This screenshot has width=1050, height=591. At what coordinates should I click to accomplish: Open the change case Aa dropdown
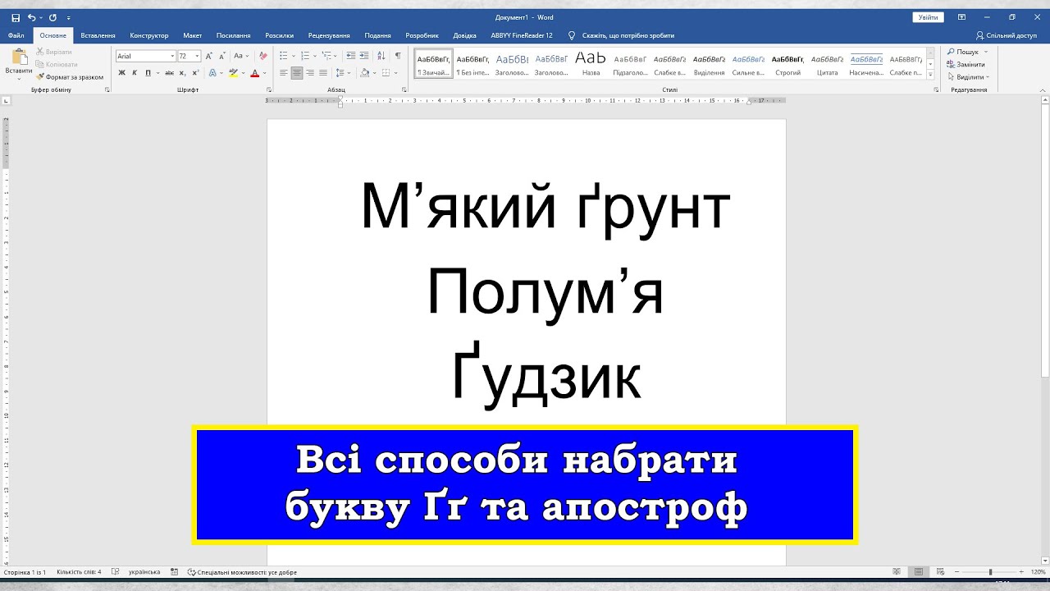[x=240, y=56]
